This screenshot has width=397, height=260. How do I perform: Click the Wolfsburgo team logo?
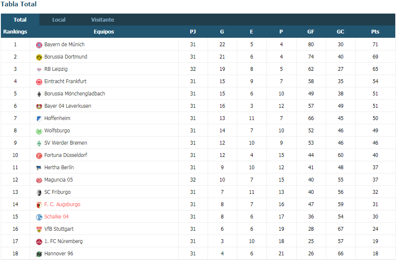click(39, 131)
